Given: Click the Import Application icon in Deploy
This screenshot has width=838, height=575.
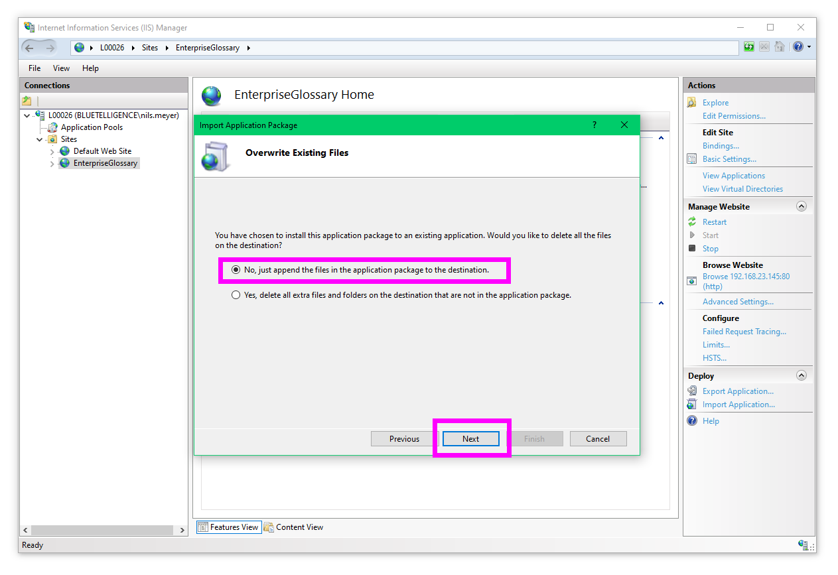Looking at the screenshot, I should pos(692,405).
